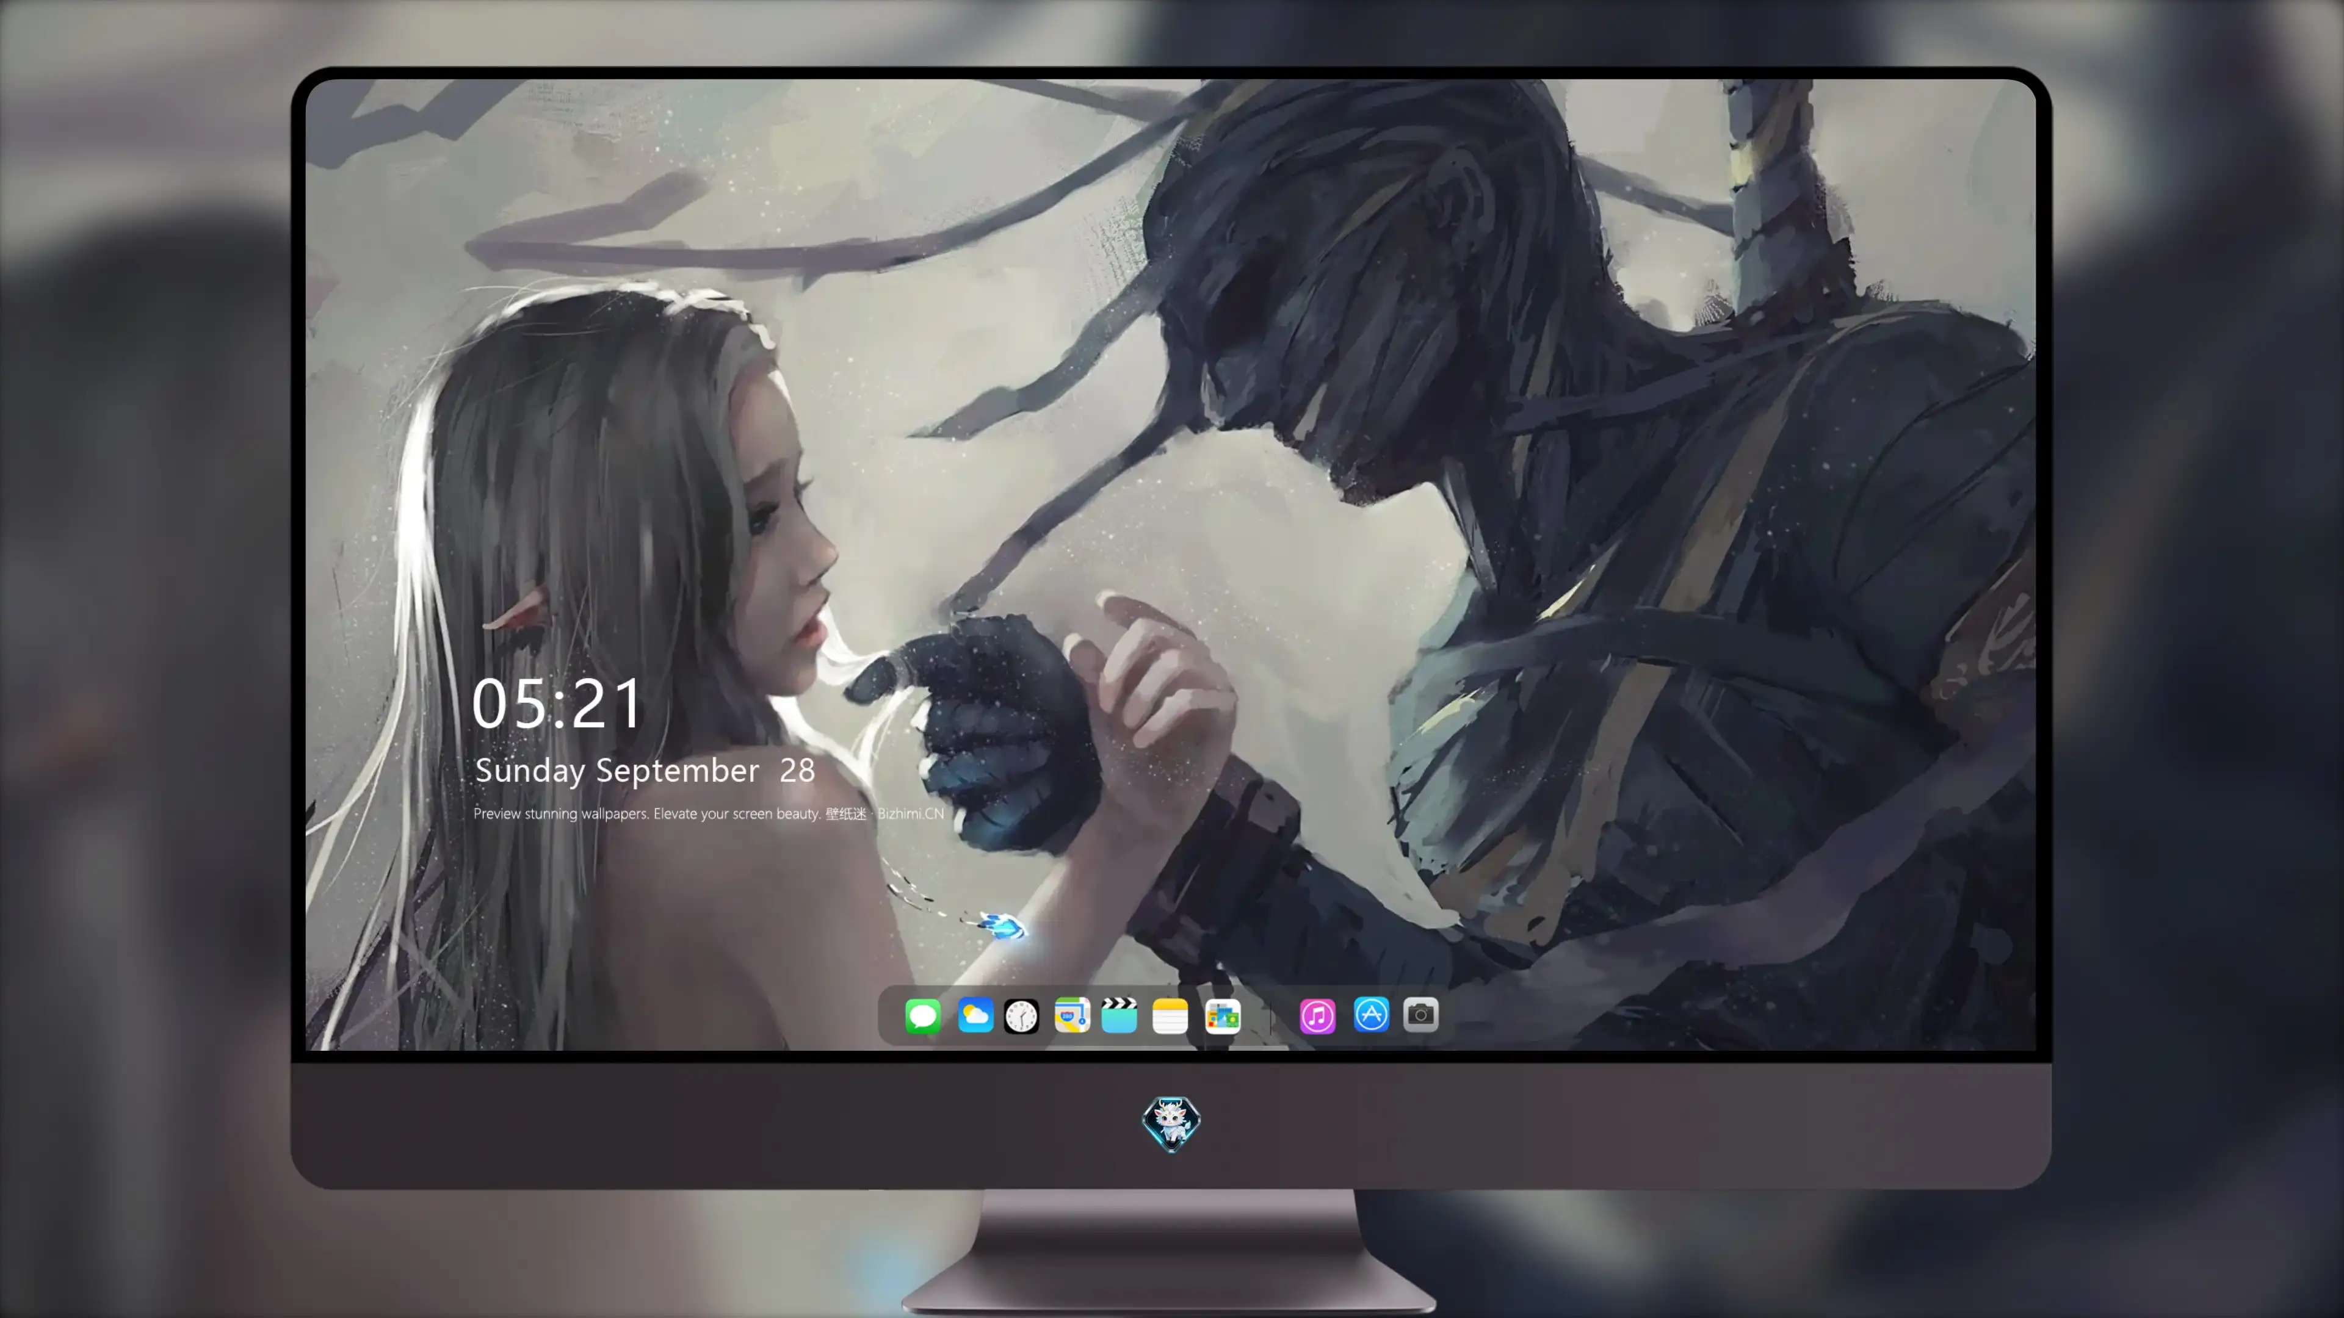Open the yellow Notes app in the dock

point(1170,1015)
